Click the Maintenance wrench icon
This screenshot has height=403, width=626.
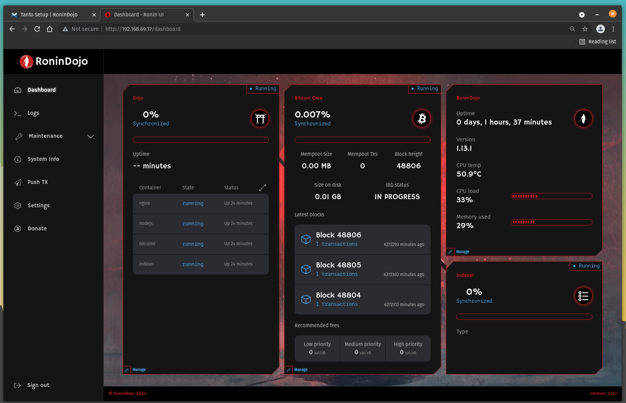pos(19,136)
